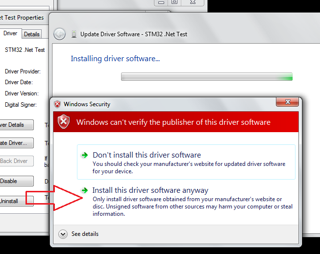Maximize the background window at top
This screenshot has width=320, height=254.
pyautogui.click(x=174, y=2)
